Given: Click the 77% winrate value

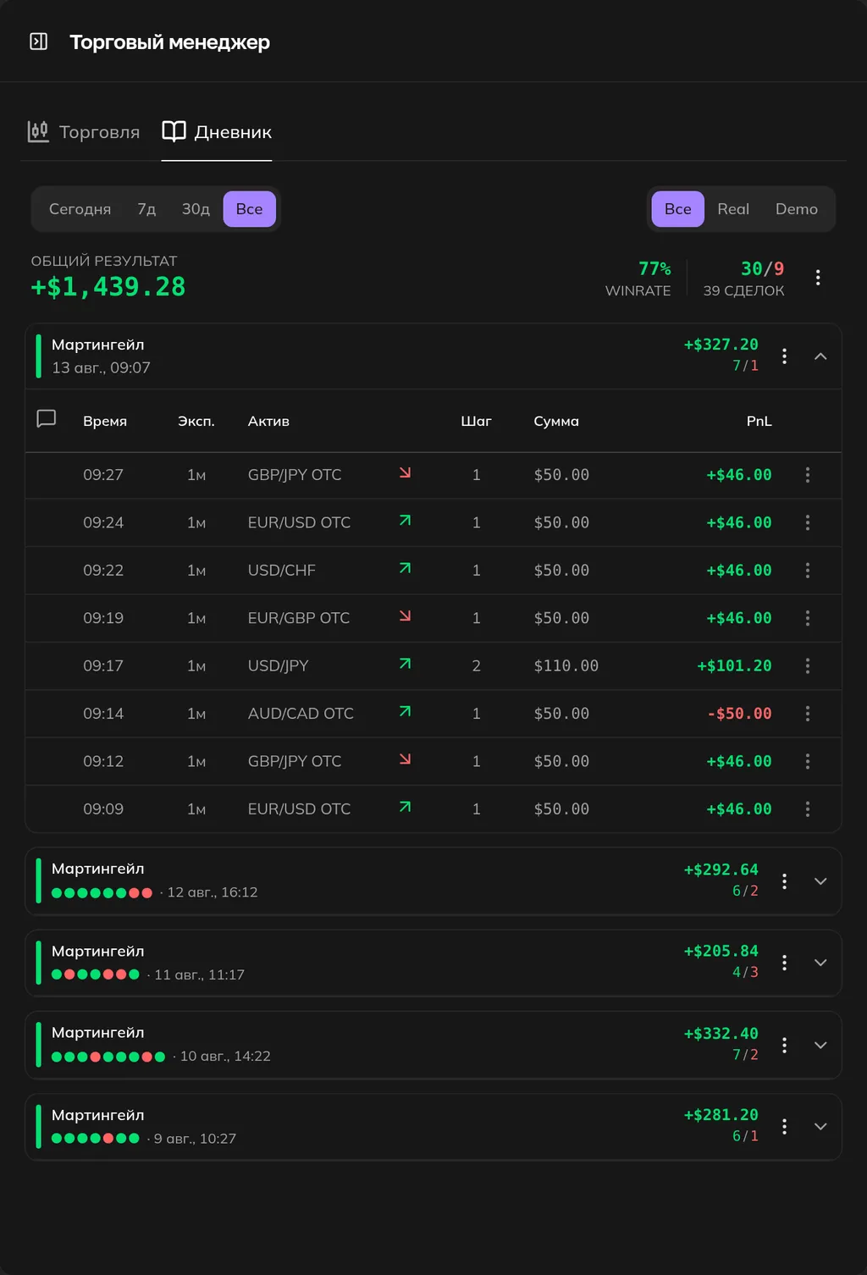Looking at the screenshot, I should pyautogui.click(x=654, y=269).
